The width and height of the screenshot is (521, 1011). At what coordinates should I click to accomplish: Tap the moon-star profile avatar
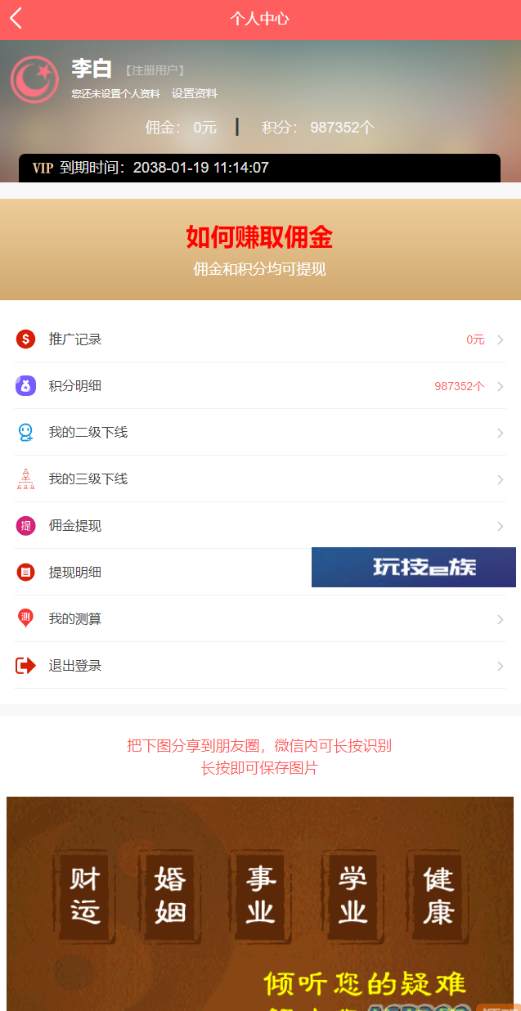click(34, 79)
